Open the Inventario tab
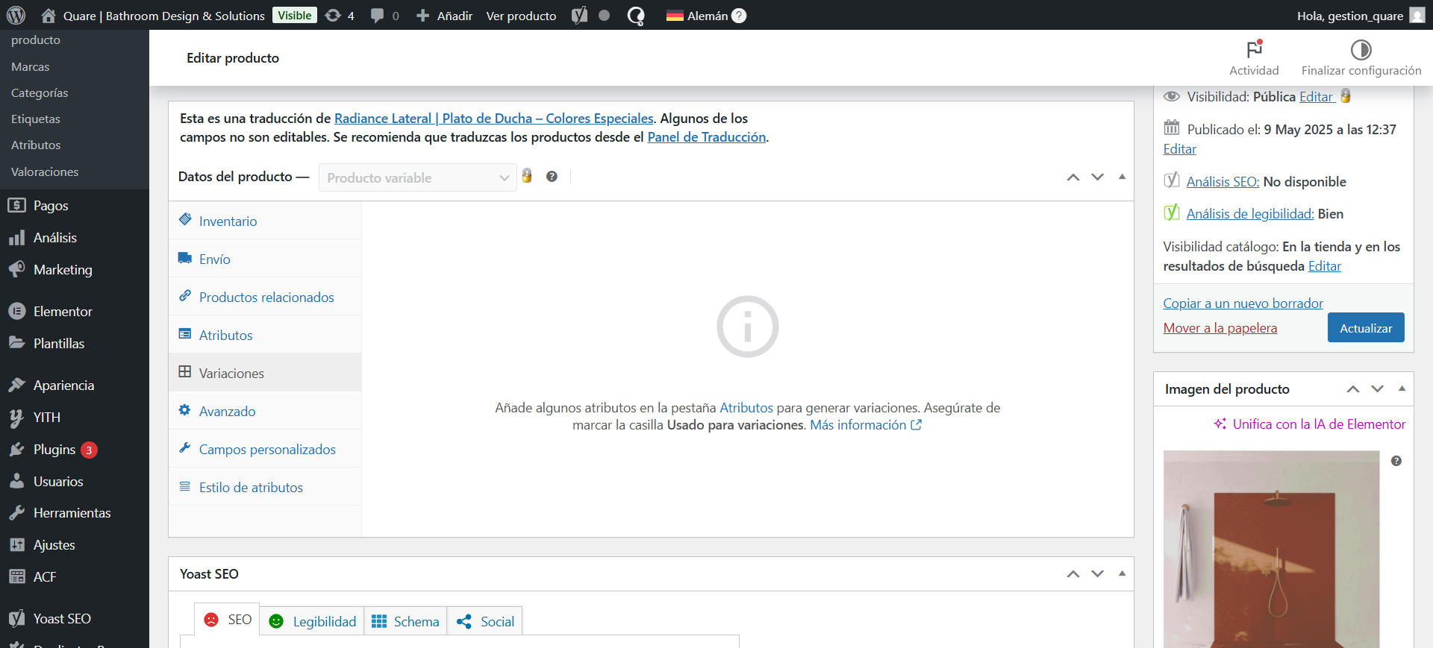Image resolution: width=1433 pixels, height=648 pixels. [x=265, y=221]
